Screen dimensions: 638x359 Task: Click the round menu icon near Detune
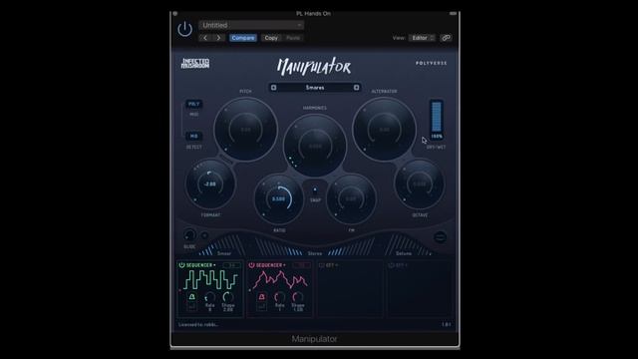point(440,237)
